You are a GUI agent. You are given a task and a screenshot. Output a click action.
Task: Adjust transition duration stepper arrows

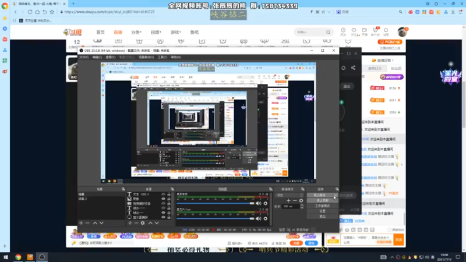pos(302,206)
